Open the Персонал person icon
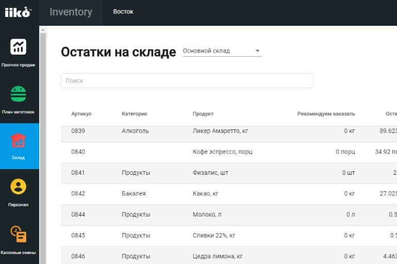 pos(18,187)
